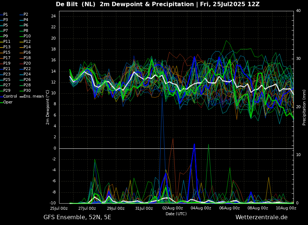The image size is (308, 225).
Task: Select the Oper run legend entry
Action: click(x=8, y=102)
